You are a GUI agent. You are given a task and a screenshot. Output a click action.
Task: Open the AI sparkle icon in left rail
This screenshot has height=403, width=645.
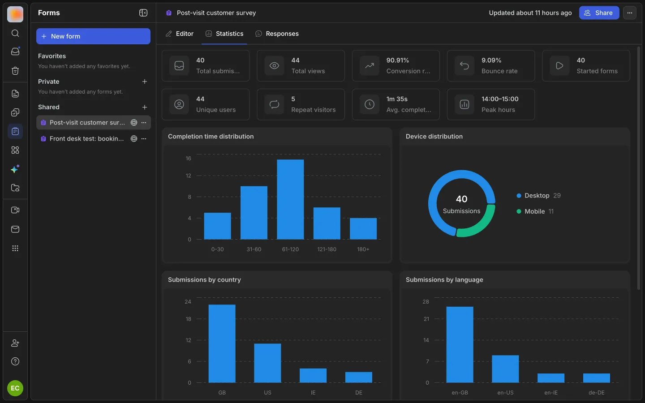15,169
